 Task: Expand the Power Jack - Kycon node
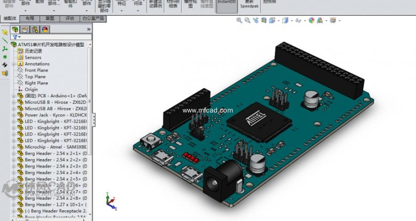tap(14, 115)
